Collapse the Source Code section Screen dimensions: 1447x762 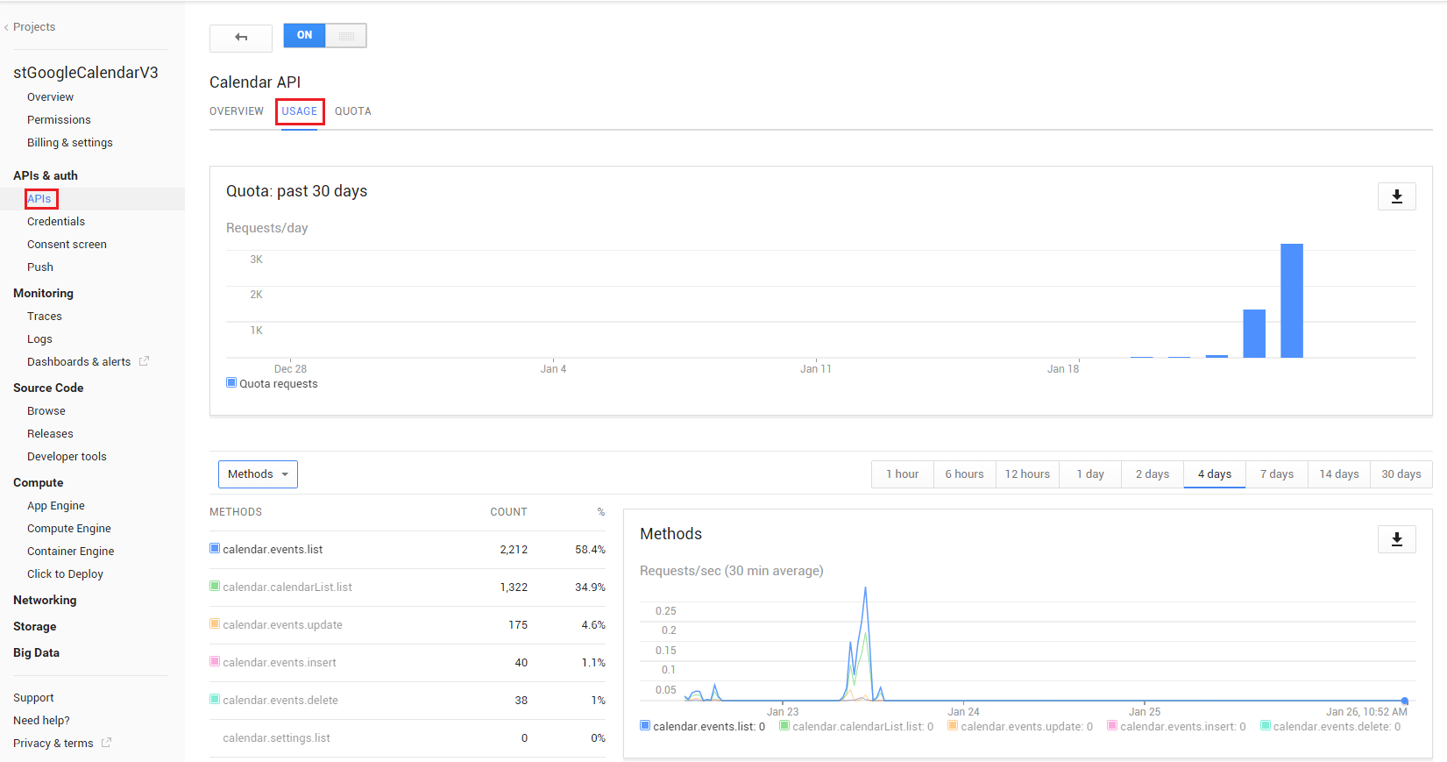click(48, 388)
